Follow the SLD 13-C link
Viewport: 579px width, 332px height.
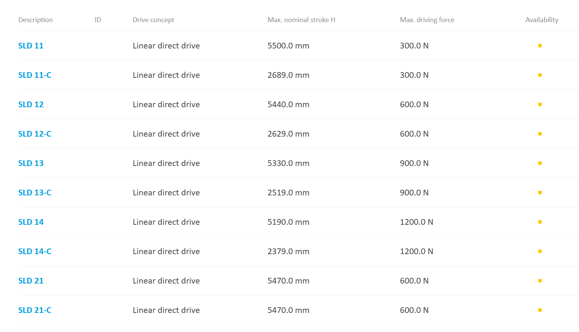[x=35, y=193]
